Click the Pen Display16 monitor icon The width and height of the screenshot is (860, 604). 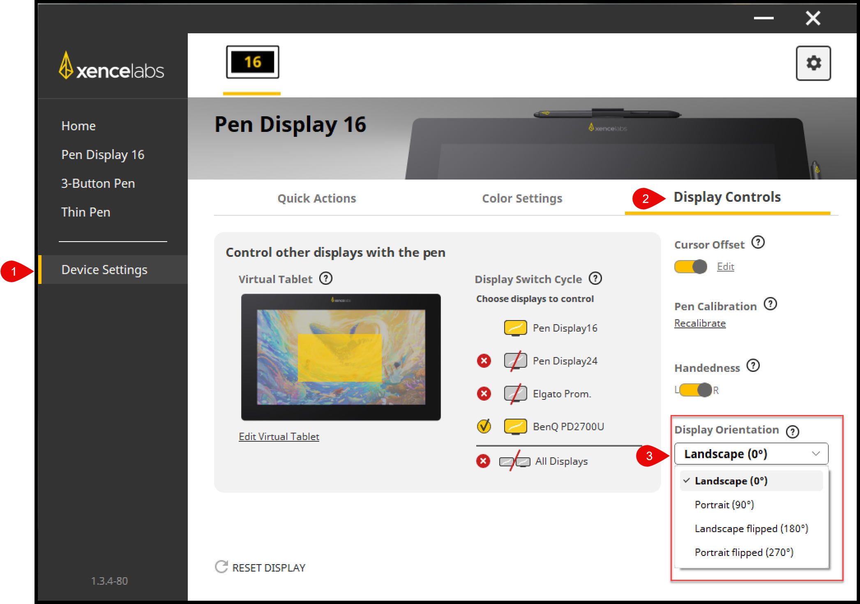coord(515,328)
